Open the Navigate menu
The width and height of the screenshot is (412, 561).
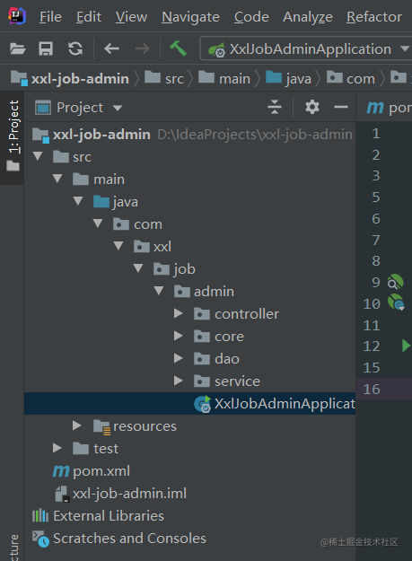point(190,17)
